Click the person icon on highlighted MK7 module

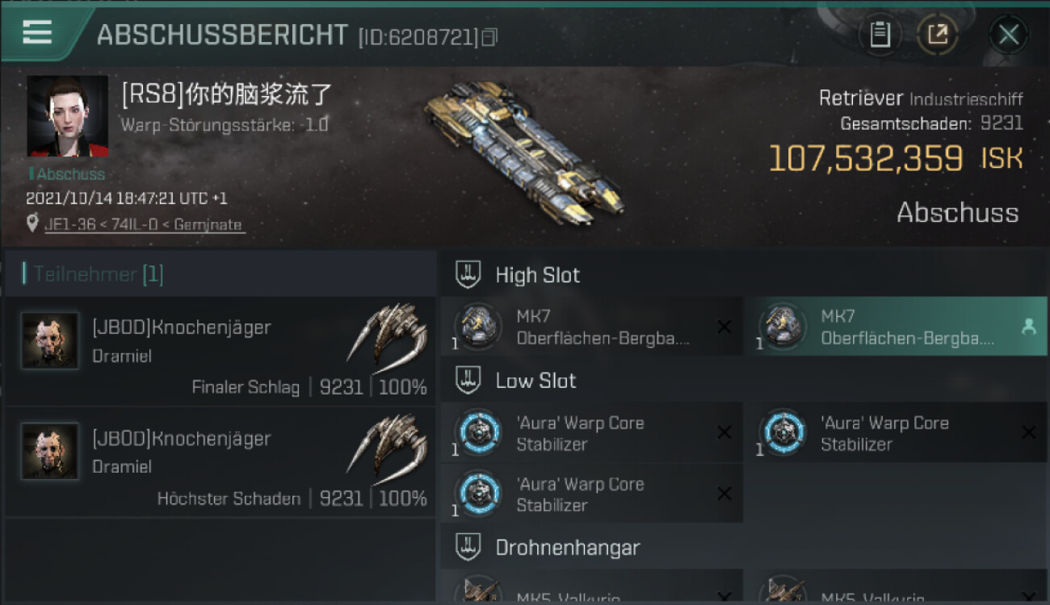(x=1028, y=327)
